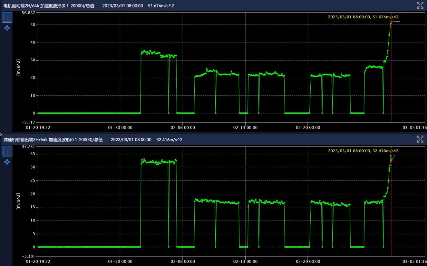427x266 pixels.
Task: Click top chart 01-20 19:22 start time
Action: 38,127
